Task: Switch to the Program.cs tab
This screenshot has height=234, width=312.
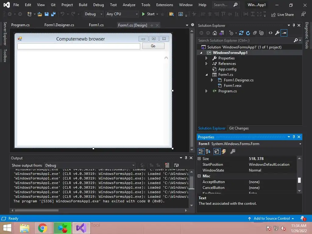Action: click(20, 25)
